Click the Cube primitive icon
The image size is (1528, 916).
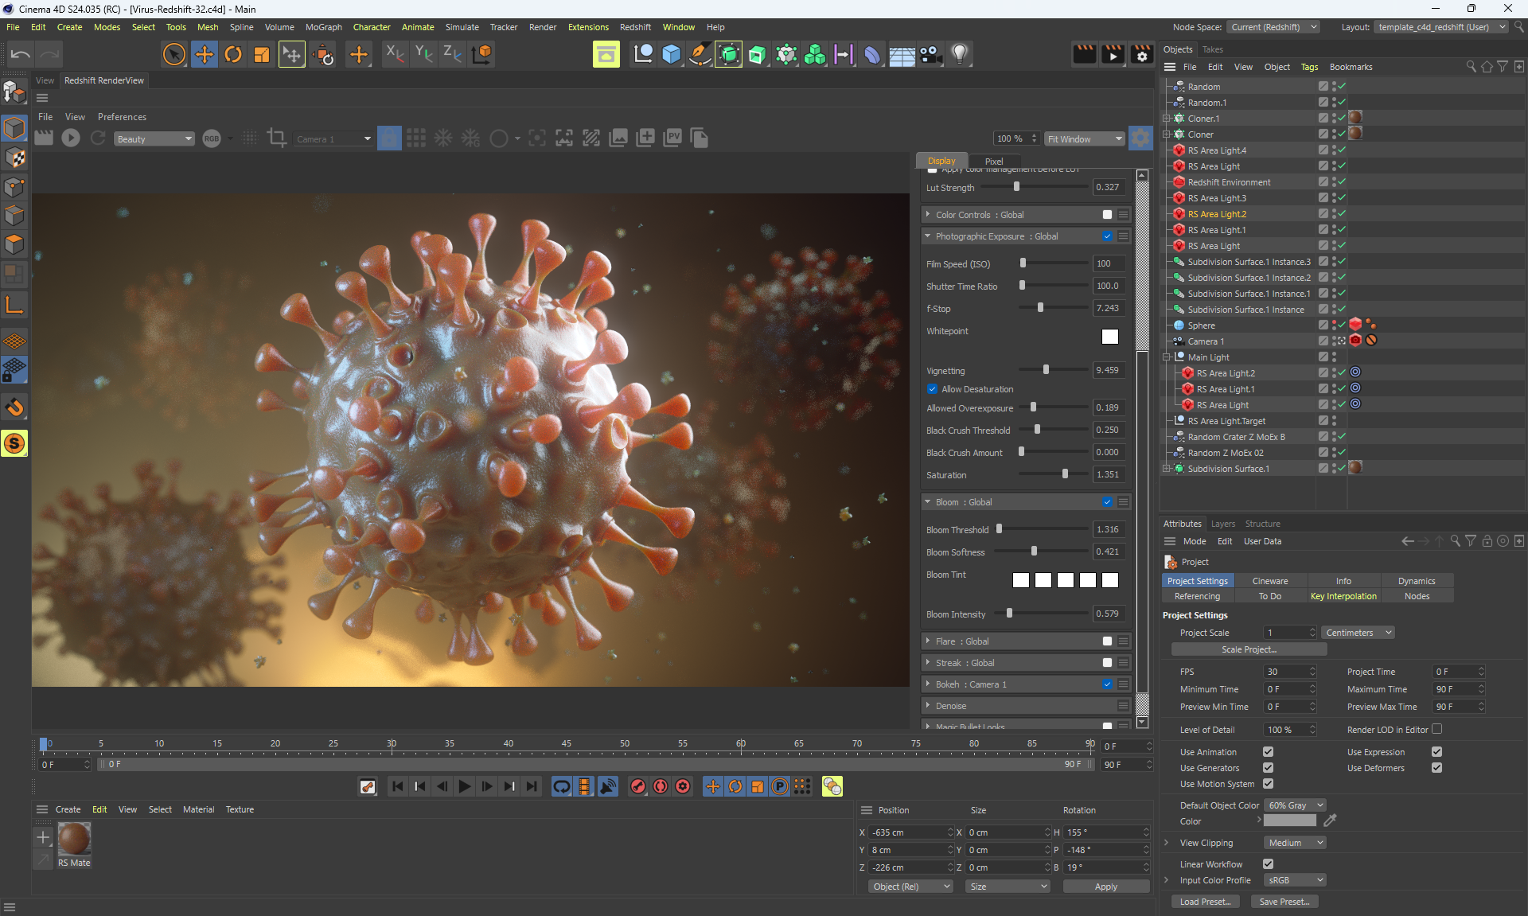(672, 54)
